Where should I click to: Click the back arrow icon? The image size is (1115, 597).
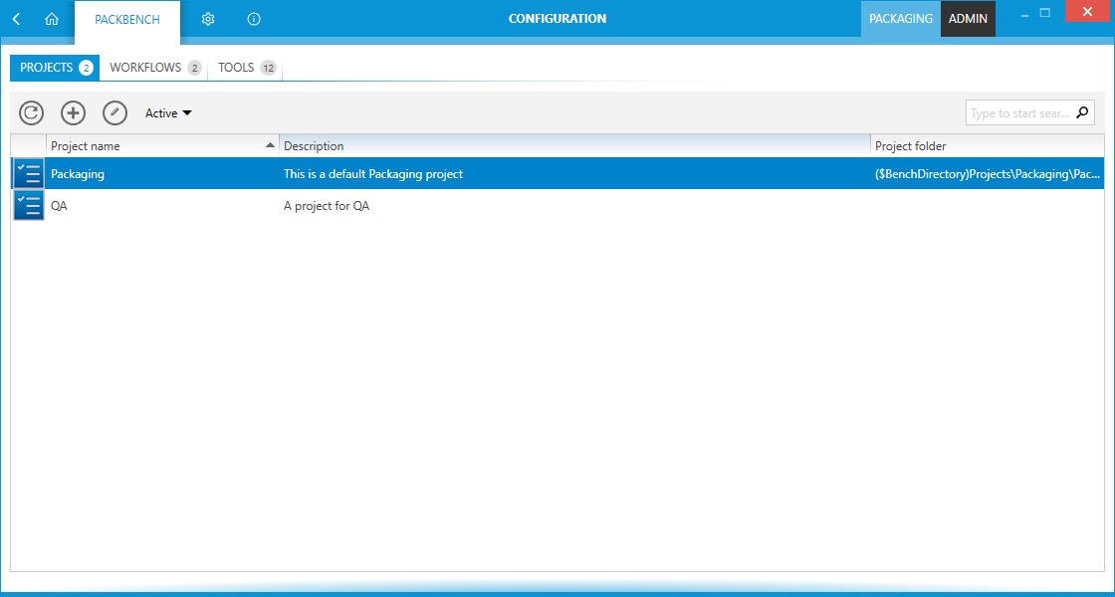(x=16, y=19)
